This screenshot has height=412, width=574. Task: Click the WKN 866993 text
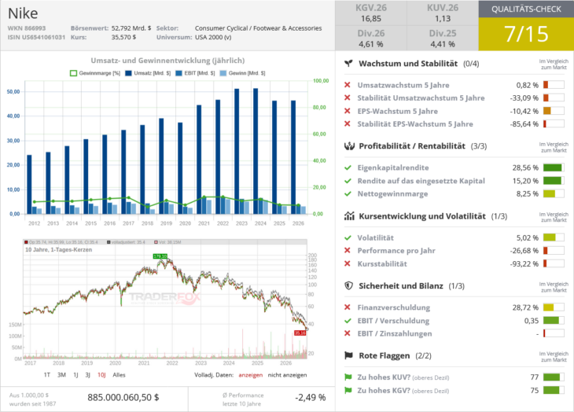(x=27, y=28)
